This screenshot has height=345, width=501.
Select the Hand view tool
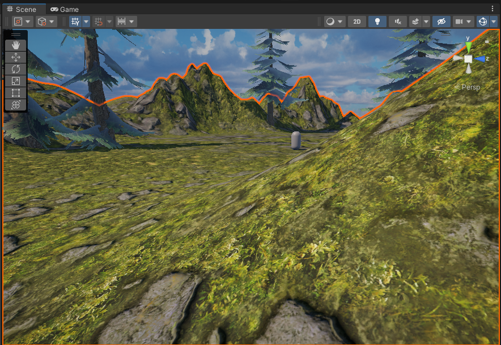point(16,45)
